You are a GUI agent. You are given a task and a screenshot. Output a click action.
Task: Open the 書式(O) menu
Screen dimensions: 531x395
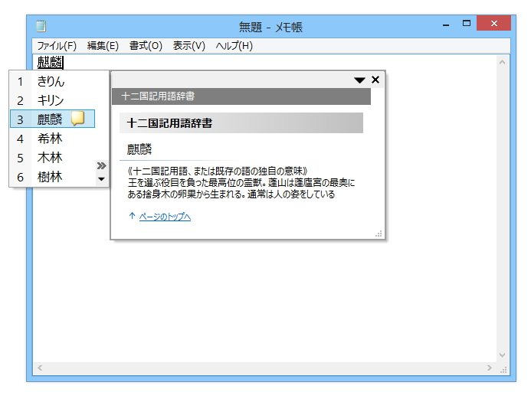point(146,46)
